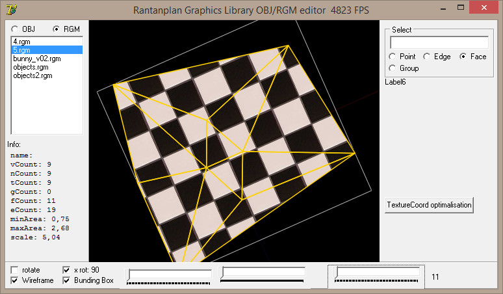
Task: Toggle the Wireframe checkbox
Action: (15, 281)
